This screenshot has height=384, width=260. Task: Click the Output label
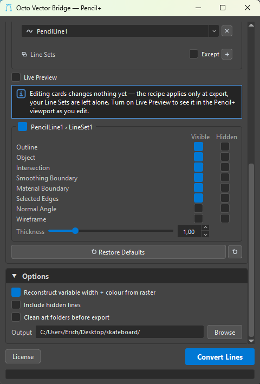coord(22,333)
